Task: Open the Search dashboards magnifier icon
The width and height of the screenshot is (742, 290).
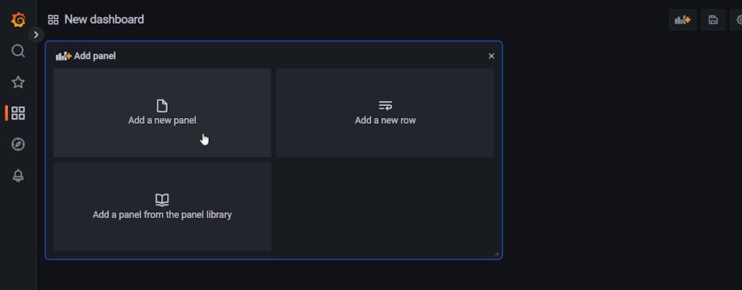Action: tap(18, 51)
